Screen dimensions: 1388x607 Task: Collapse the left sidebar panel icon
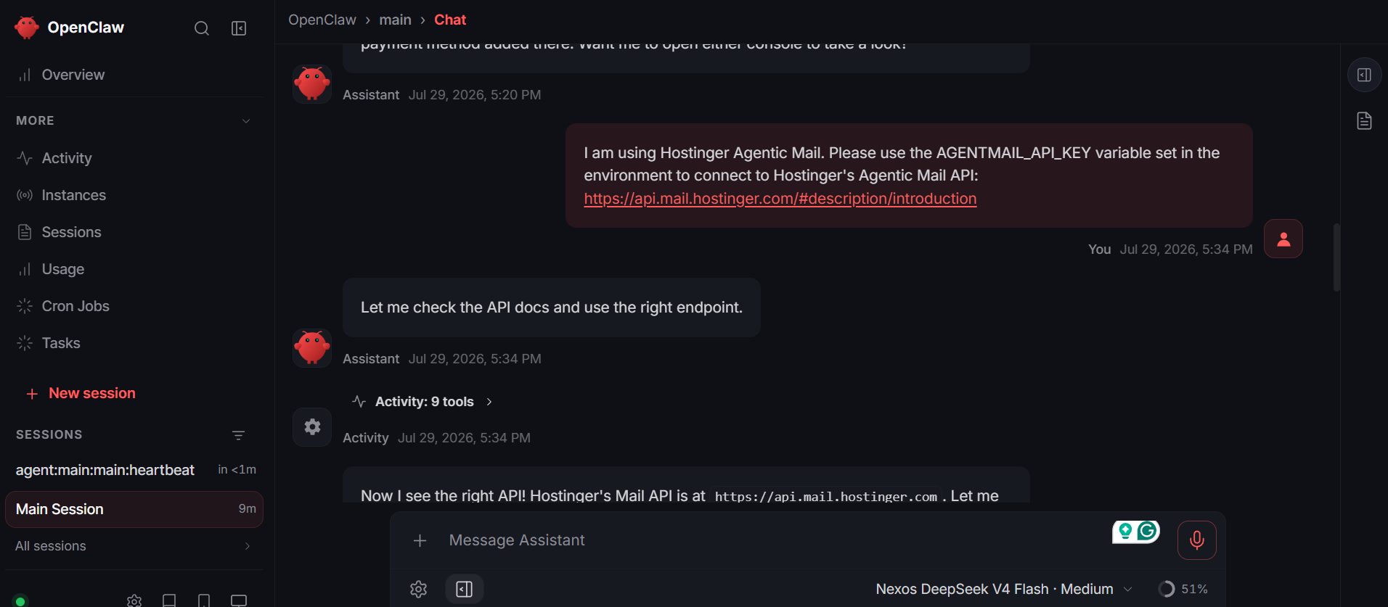(x=239, y=28)
